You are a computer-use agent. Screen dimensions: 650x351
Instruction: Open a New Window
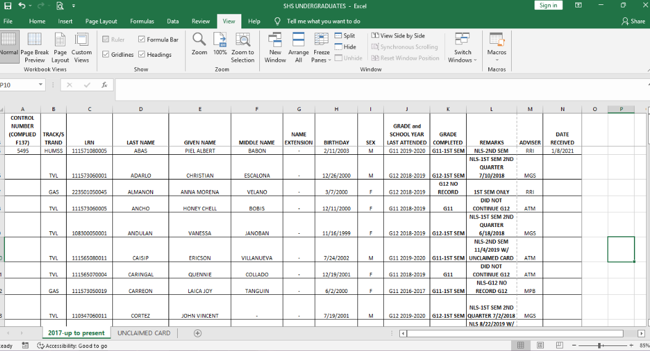pyautogui.click(x=275, y=40)
